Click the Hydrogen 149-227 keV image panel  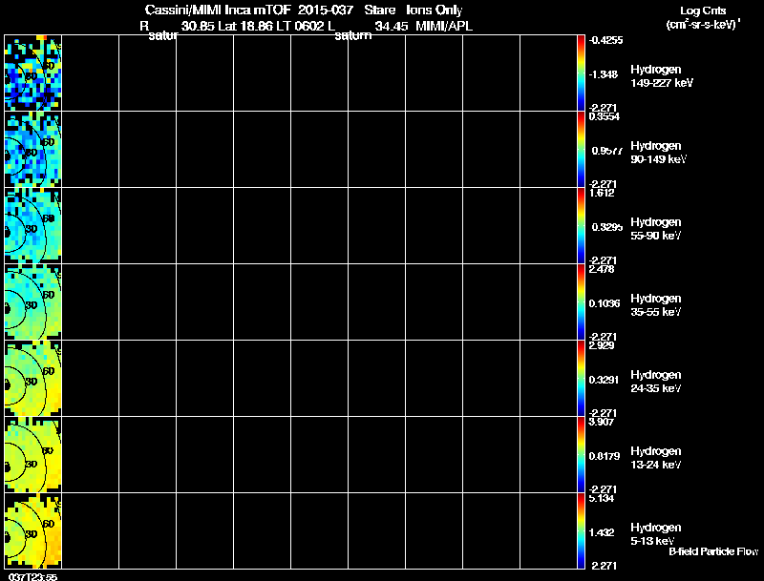(32, 73)
